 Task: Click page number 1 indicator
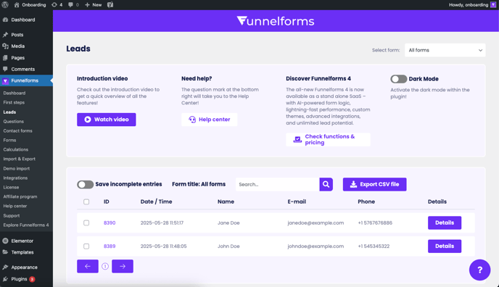(105, 266)
